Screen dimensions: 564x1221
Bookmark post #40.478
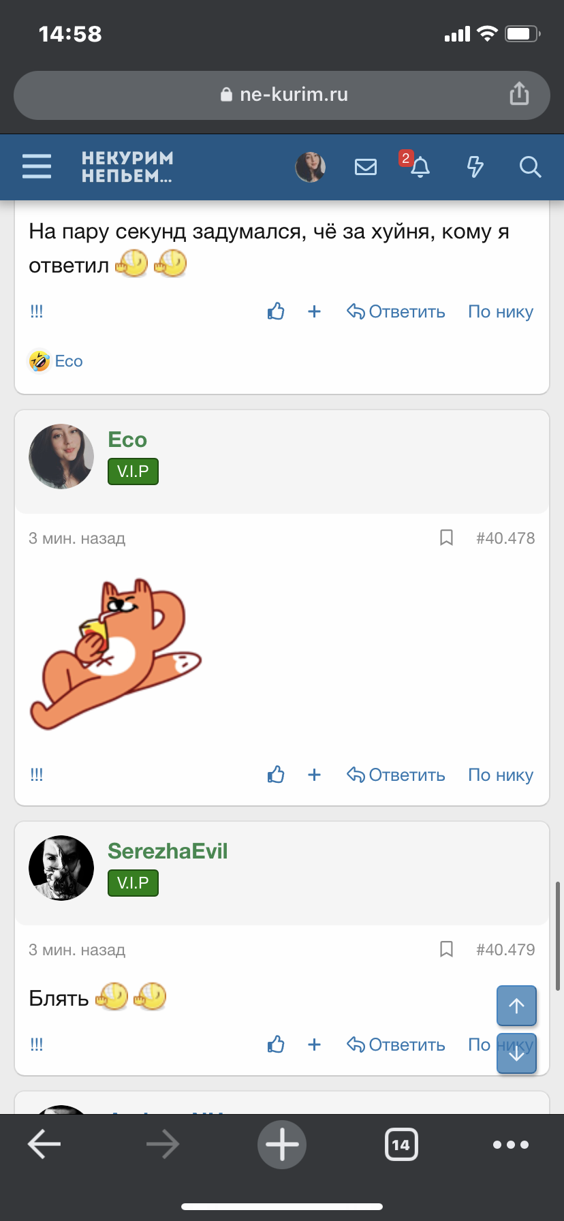click(x=446, y=538)
